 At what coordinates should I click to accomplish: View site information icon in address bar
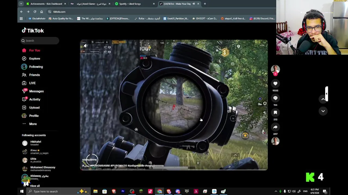point(49,12)
